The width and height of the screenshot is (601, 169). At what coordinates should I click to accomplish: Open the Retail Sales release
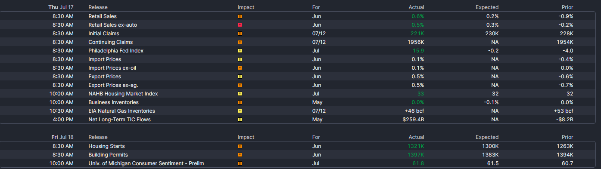point(103,16)
